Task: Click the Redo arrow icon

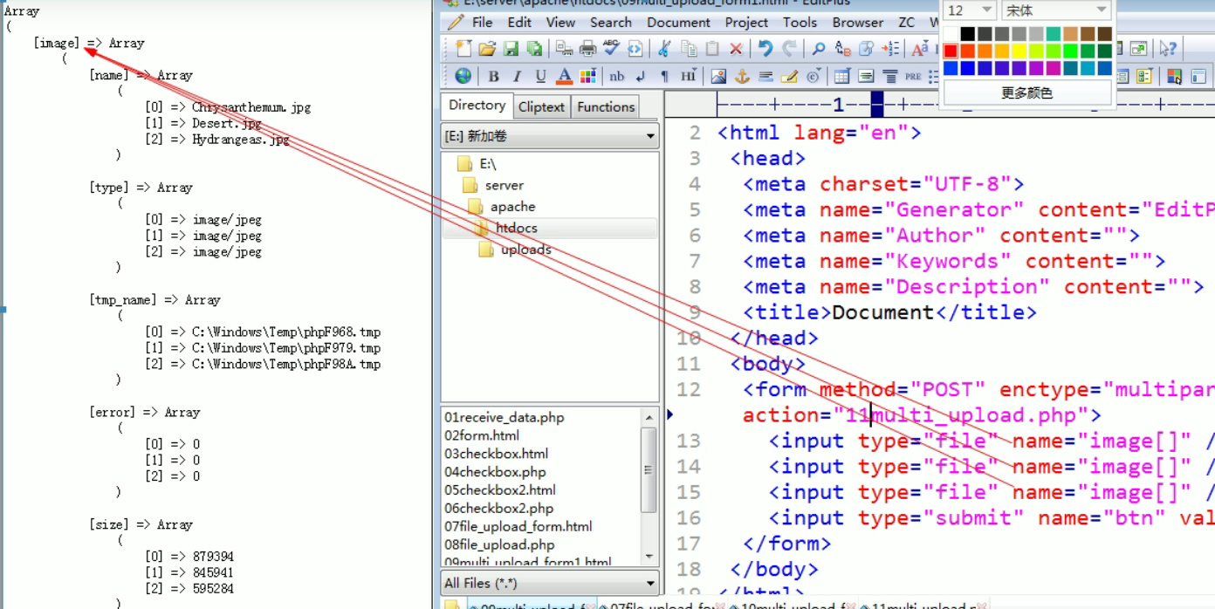Action: click(x=790, y=49)
